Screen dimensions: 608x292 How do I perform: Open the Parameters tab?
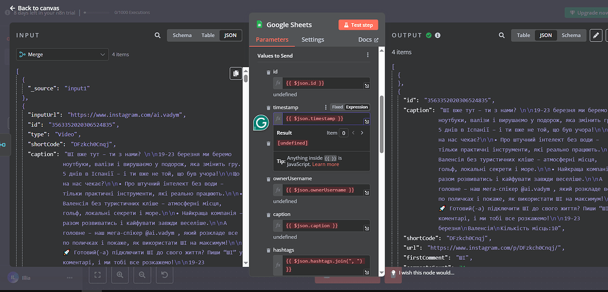(272, 40)
